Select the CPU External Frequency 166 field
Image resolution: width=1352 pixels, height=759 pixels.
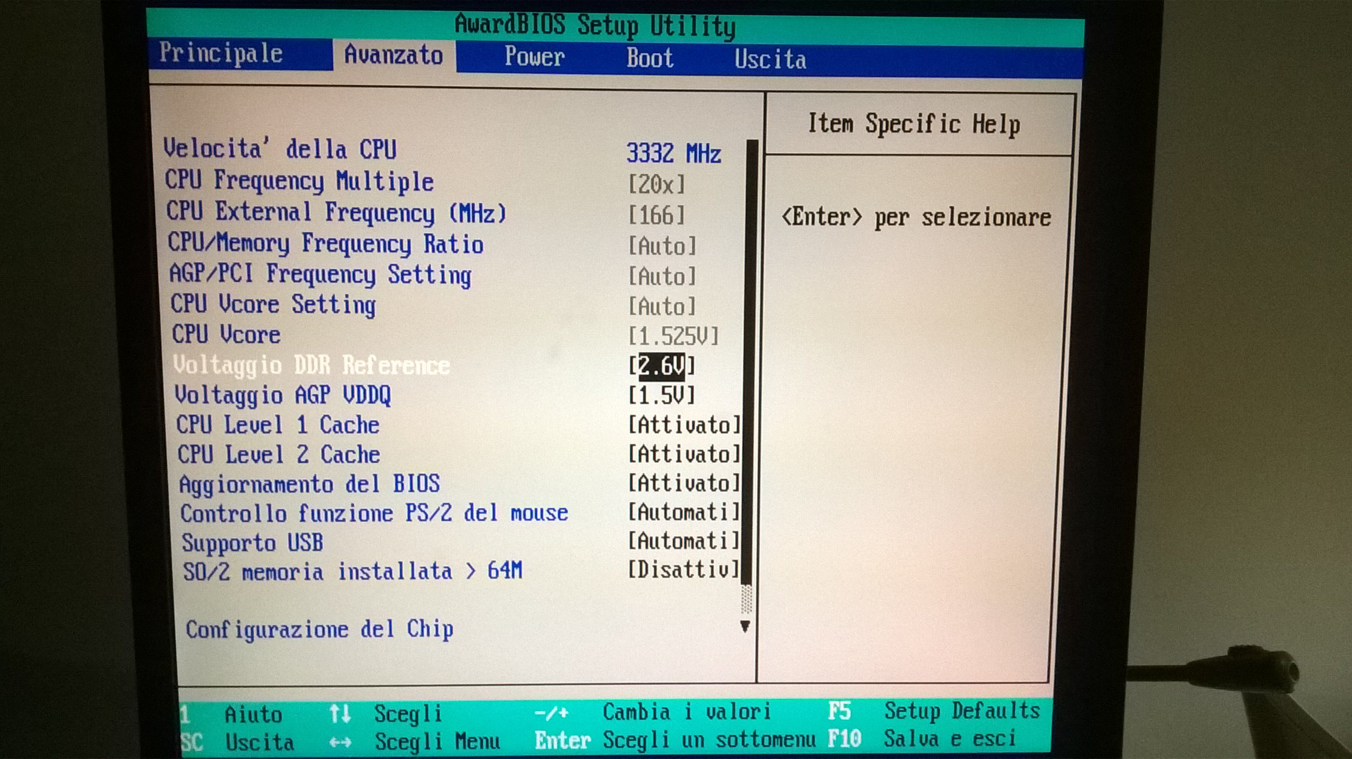657,216
